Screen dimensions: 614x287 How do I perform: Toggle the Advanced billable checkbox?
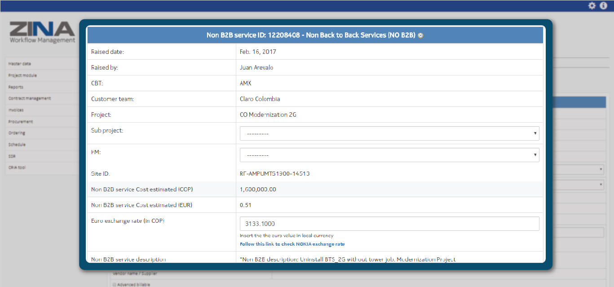coord(114,284)
